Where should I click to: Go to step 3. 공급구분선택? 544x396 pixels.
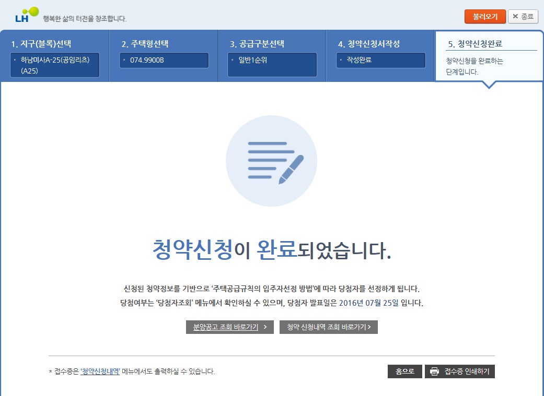257,44
